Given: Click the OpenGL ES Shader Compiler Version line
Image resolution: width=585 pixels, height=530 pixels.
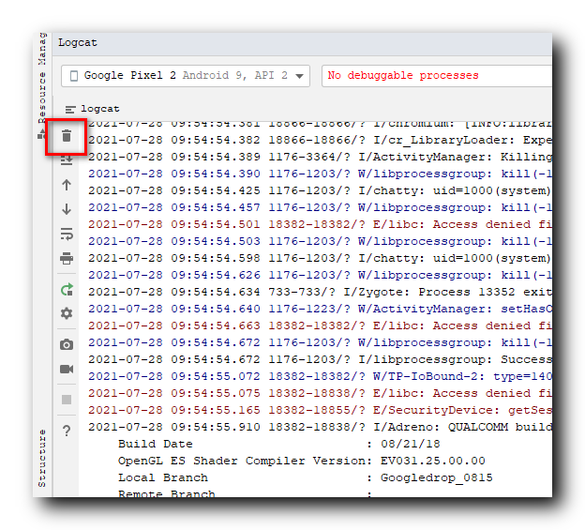Looking at the screenshot, I should 302,461.
